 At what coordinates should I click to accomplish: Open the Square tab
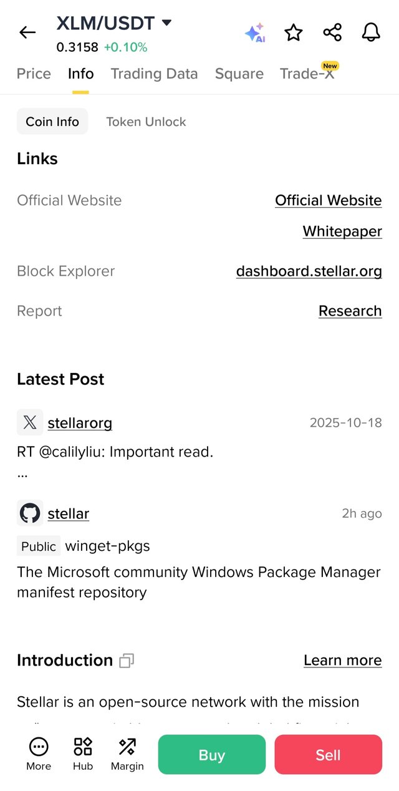click(x=239, y=74)
